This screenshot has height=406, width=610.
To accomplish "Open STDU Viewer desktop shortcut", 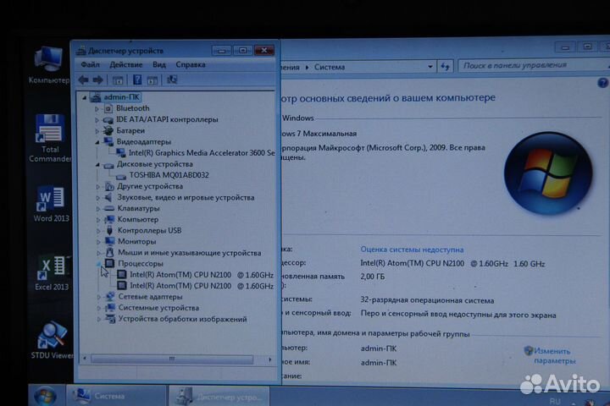I will pos(52,340).
